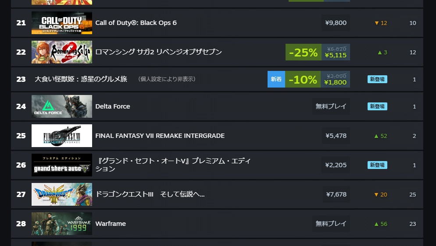Open the Warframe title link
This screenshot has width=436, height=246.
(x=111, y=224)
